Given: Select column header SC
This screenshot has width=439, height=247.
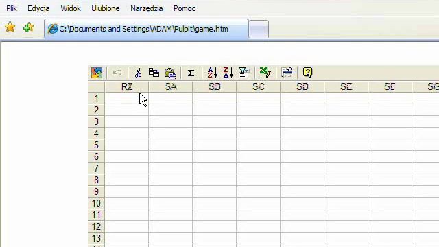Looking at the screenshot, I should pos(259,87).
